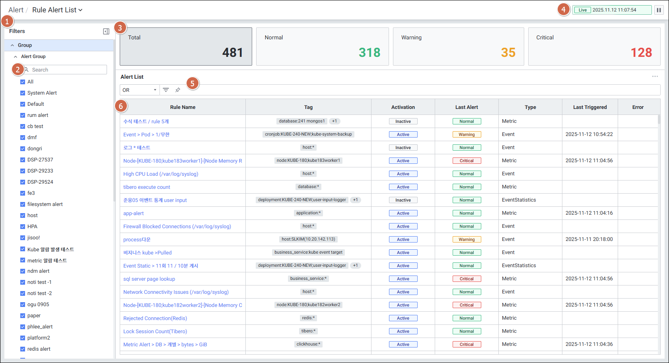Screen dimensions: 669x363
Task: Select the Warning summary card
Action: [458, 46]
